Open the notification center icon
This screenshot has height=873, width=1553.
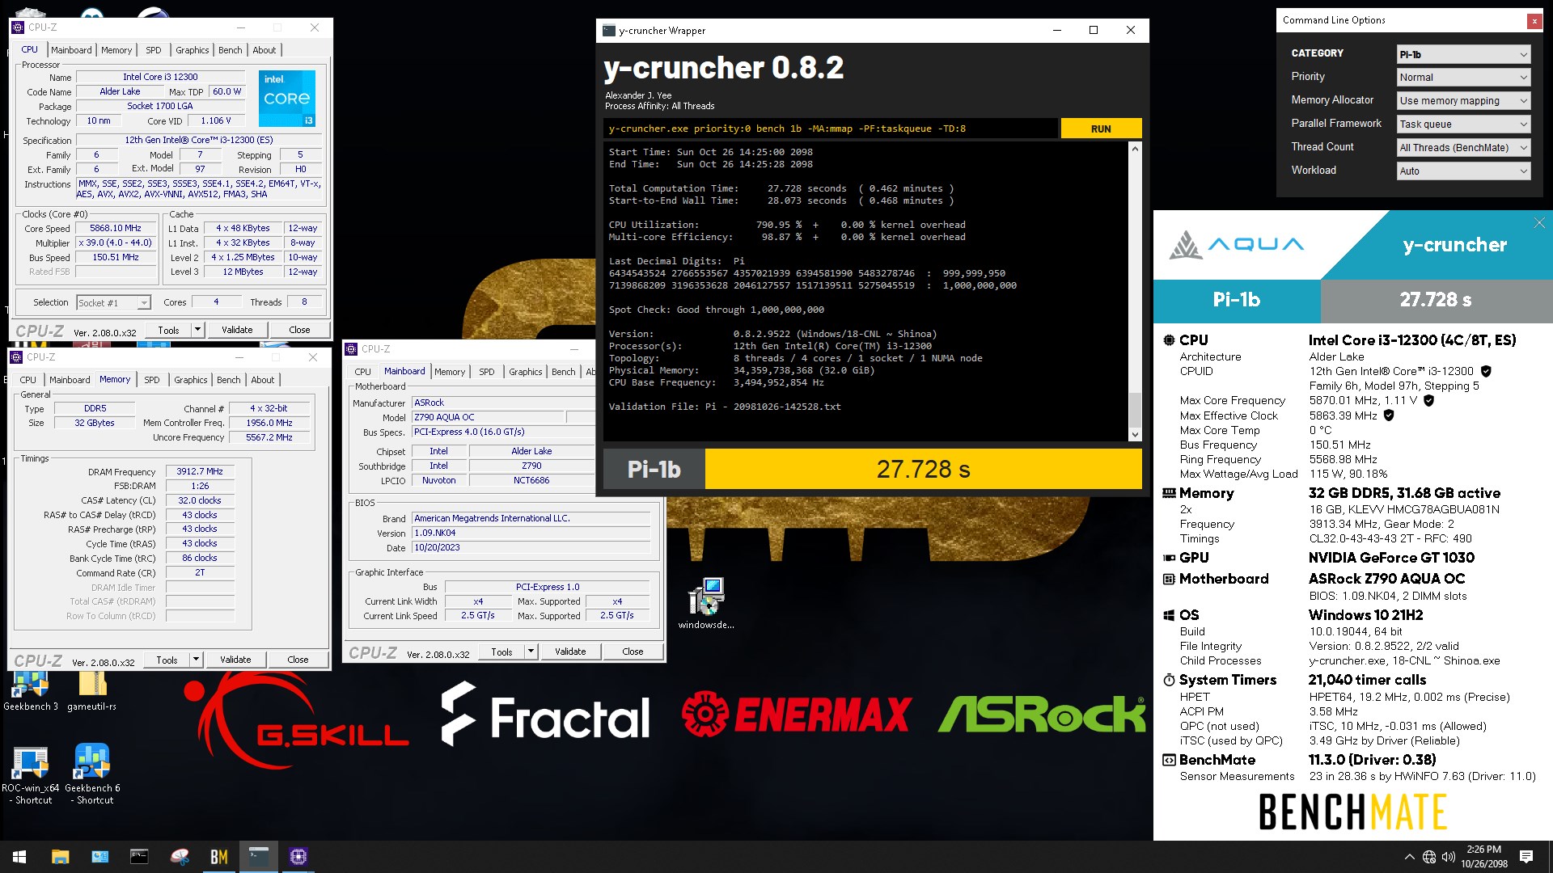click(x=1526, y=857)
